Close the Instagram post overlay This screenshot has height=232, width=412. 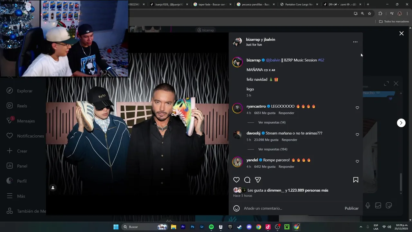pyautogui.click(x=401, y=33)
